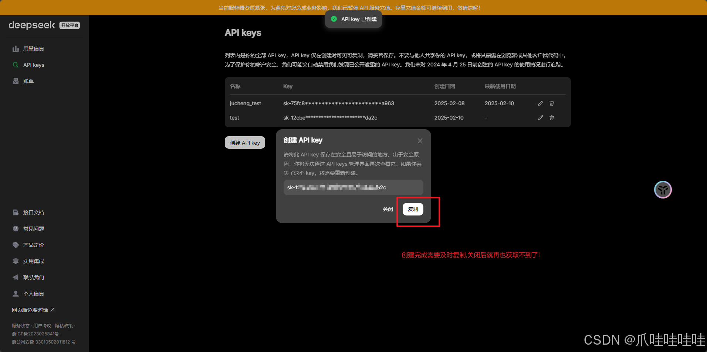Click the generated sk- key field

pos(353,187)
